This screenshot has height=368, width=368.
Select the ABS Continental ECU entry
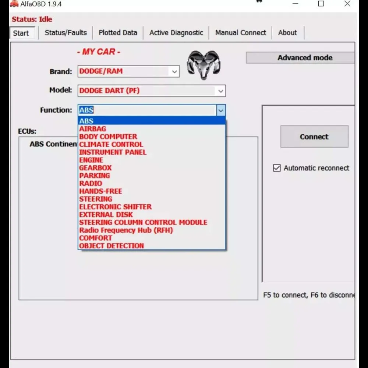click(x=53, y=144)
